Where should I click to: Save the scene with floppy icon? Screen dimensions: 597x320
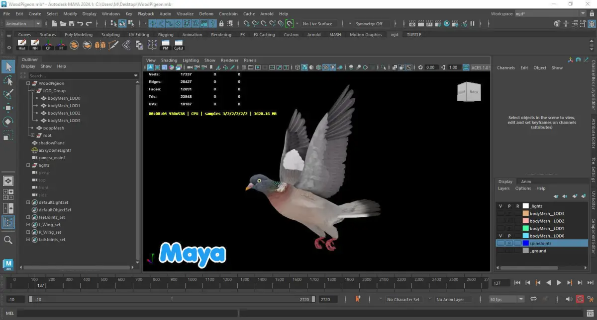pos(72,23)
